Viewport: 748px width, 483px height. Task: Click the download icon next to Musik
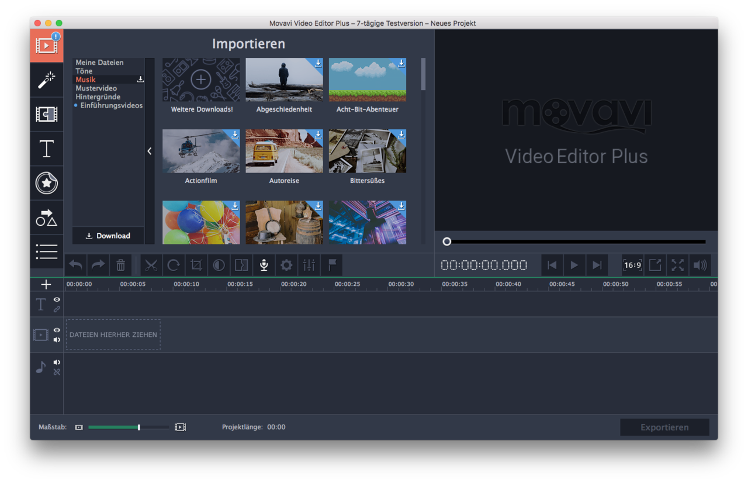pos(140,80)
